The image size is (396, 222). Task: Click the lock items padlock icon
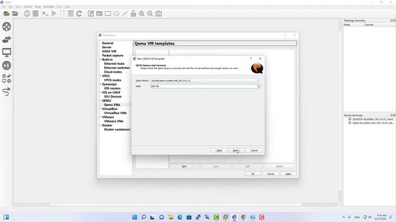(x=134, y=14)
